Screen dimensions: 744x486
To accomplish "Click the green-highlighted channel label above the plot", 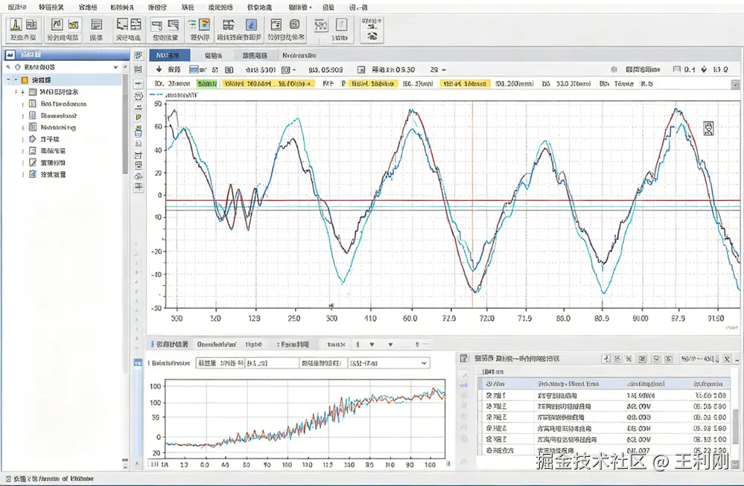I will [207, 84].
